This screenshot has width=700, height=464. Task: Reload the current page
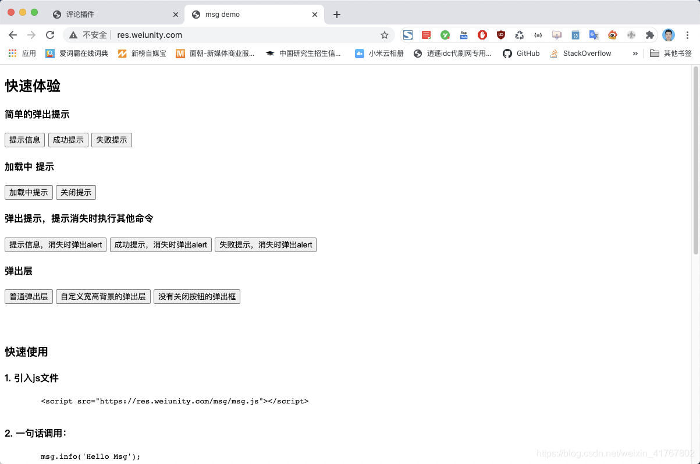[x=50, y=35]
